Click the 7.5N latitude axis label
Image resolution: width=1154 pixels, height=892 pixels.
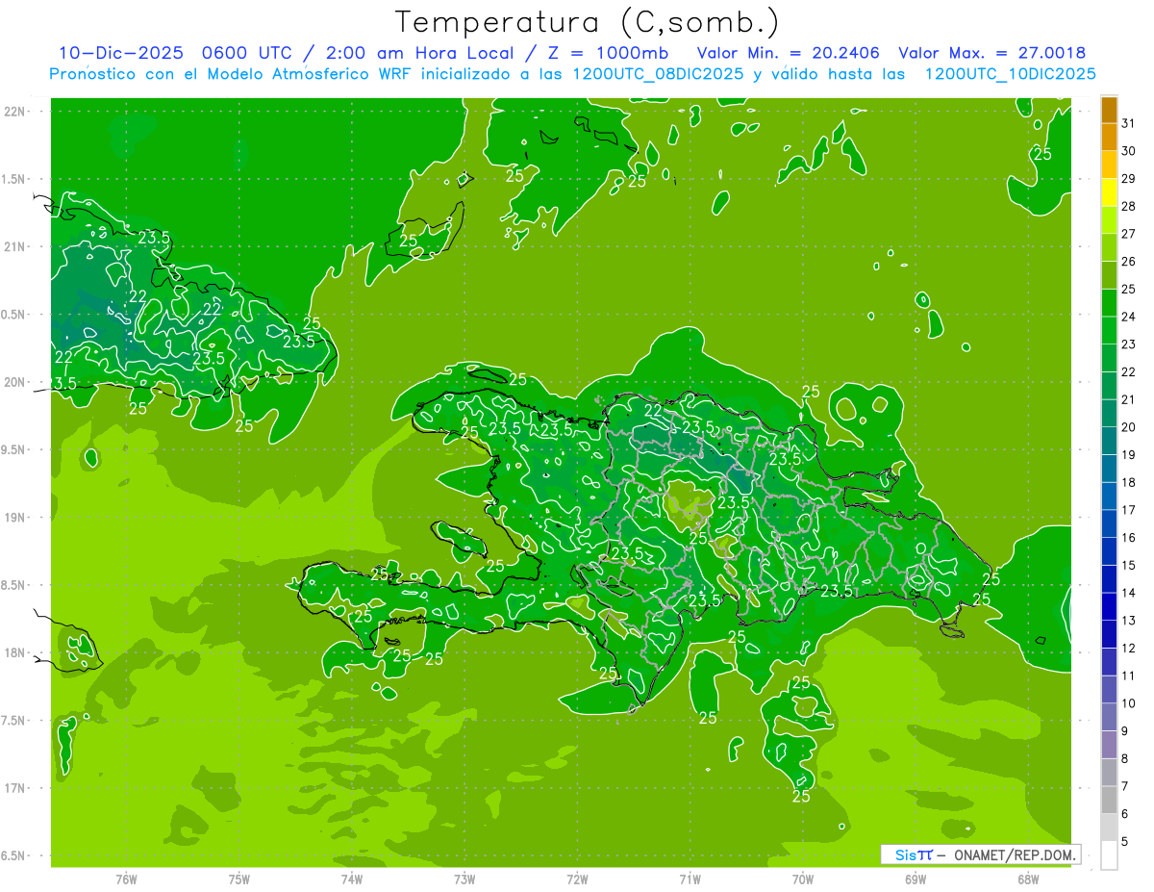pyautogui.click(x=13, y=721)
